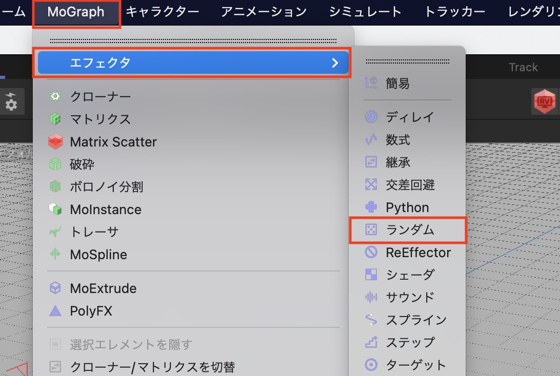Image resolution: width=560 pixels, height=376 pixels.
Task: Click the Random (ランダム) effector dice icon
Action: point(370,230)
